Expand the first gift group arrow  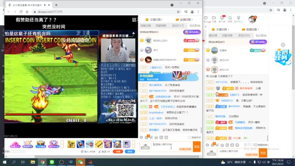click(x=62, y=144)
